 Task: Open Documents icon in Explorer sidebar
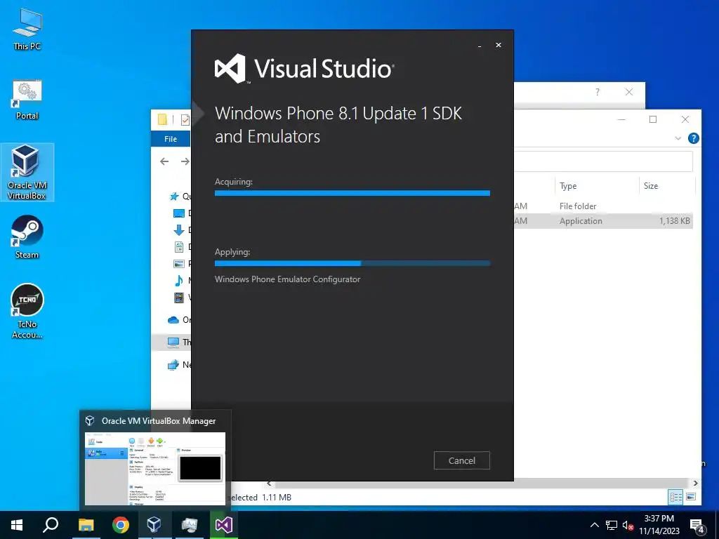click(x=179, y=247)
